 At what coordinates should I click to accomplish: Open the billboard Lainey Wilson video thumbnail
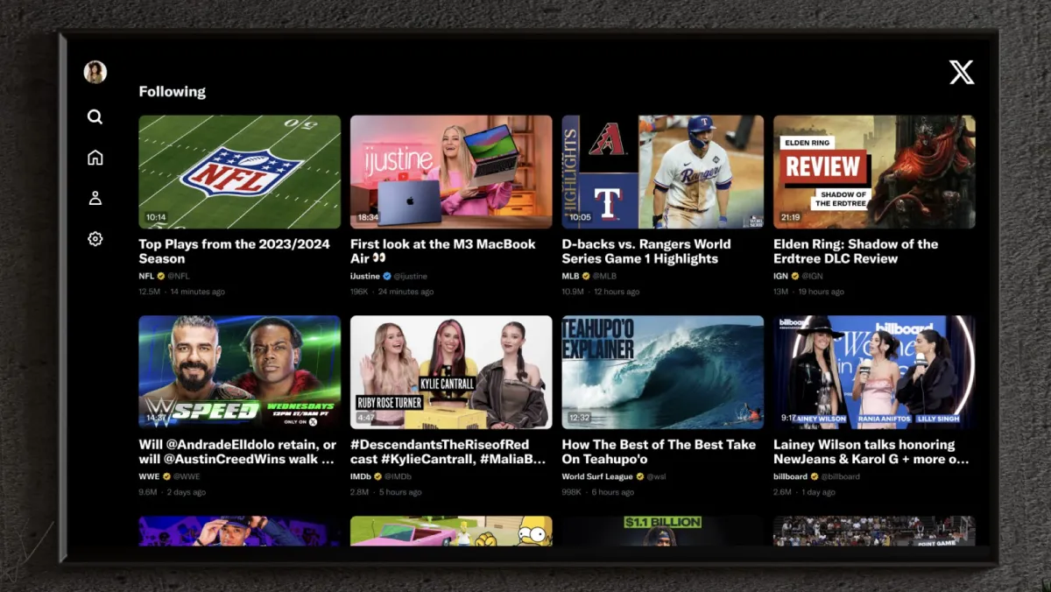(874, 372)
